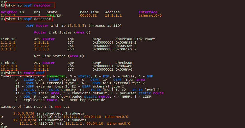
Task: Click Link ID 3.3.3.3 in router link states
Action: tap(8, 49)
